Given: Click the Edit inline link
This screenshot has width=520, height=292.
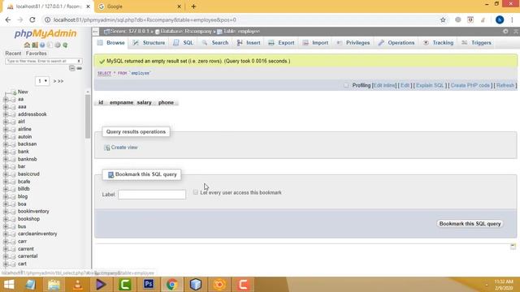Looking at the screenshot, I should click(384, 85).
